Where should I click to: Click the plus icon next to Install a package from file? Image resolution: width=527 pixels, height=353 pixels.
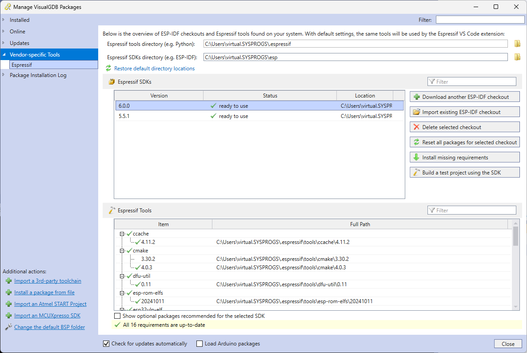click(9, 292)
